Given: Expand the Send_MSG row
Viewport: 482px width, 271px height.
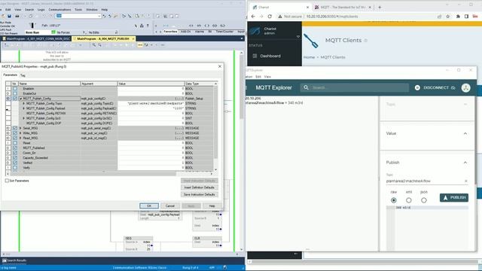Looking at the screenshot, I should (20, 128).
